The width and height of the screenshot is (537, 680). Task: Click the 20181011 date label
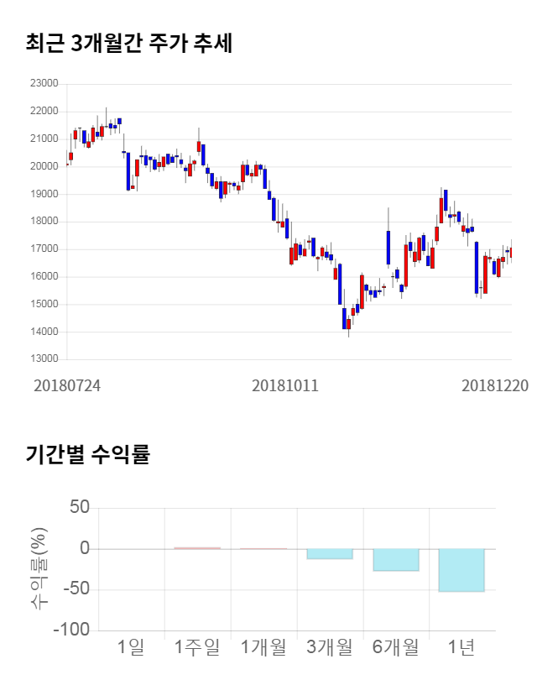285,385
